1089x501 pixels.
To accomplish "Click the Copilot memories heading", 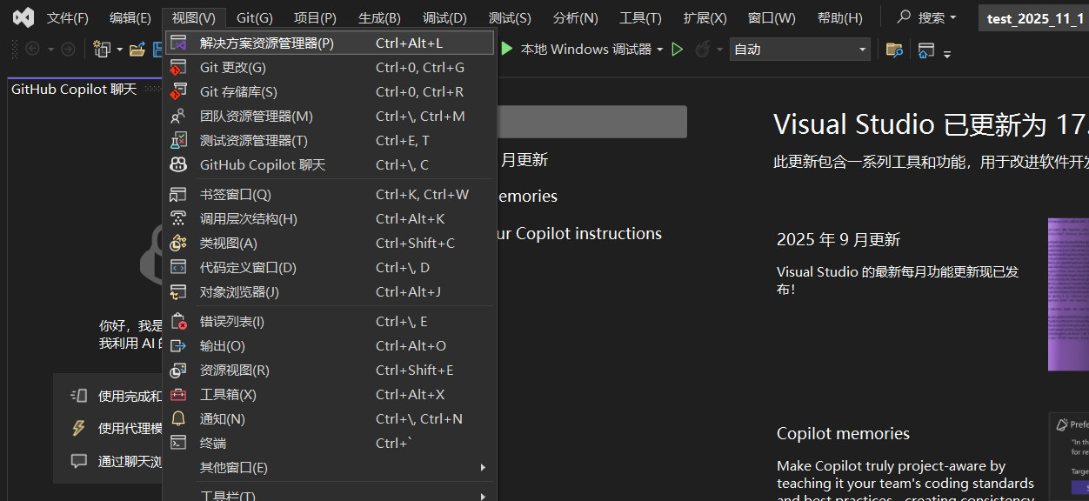I will tap(843, 433).
